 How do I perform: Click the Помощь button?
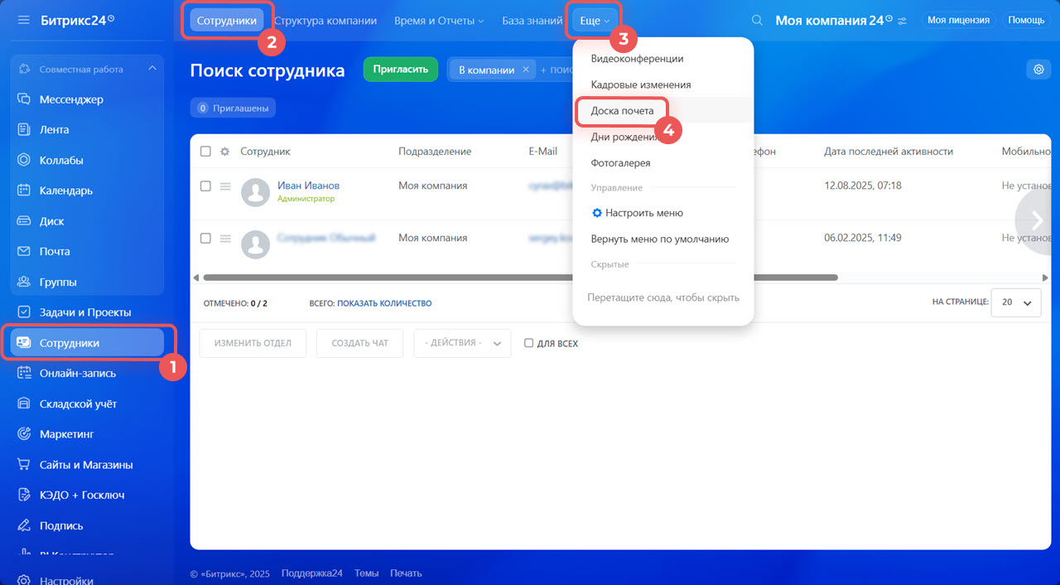point(1026,20)
